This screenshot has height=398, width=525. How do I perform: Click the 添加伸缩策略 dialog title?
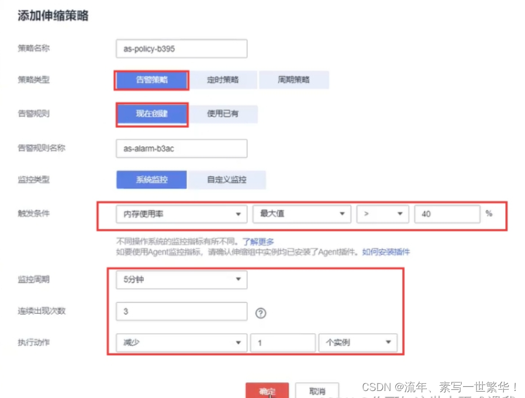pos(53,16)
